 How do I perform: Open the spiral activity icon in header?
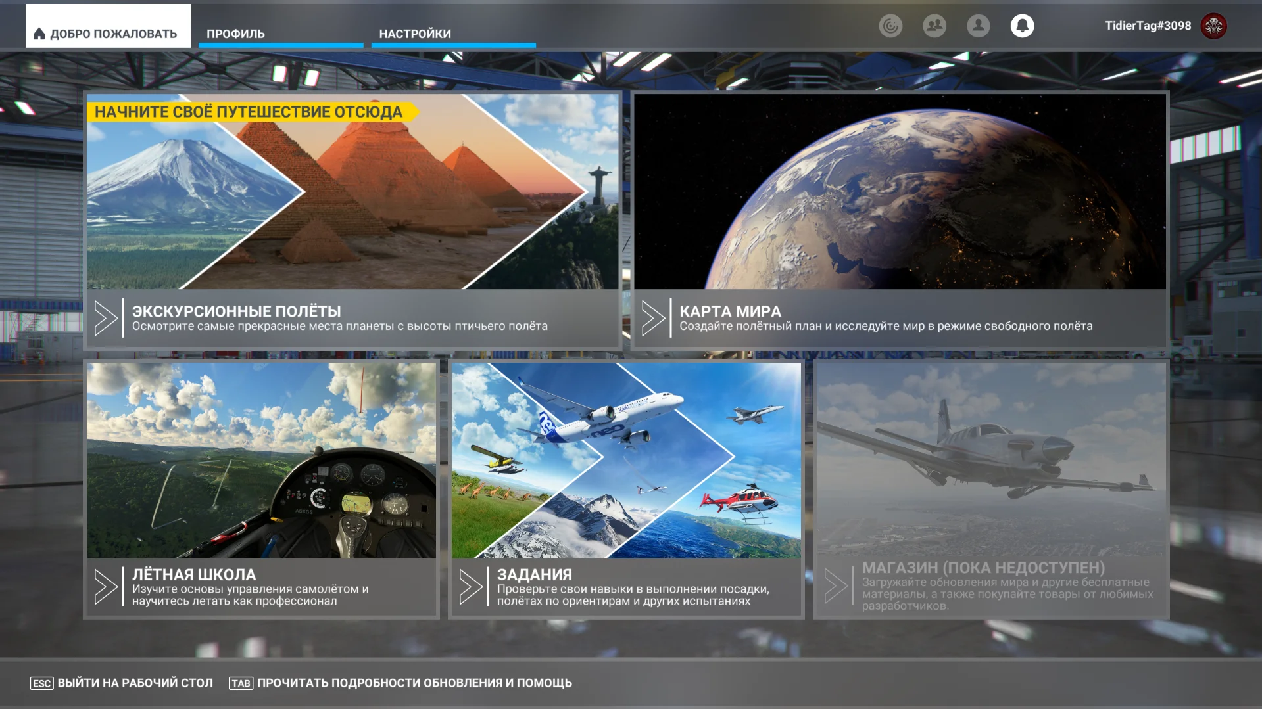coord(890,26)
